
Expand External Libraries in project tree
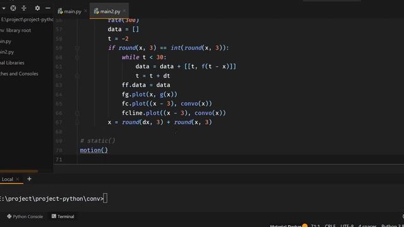point(12,63)
